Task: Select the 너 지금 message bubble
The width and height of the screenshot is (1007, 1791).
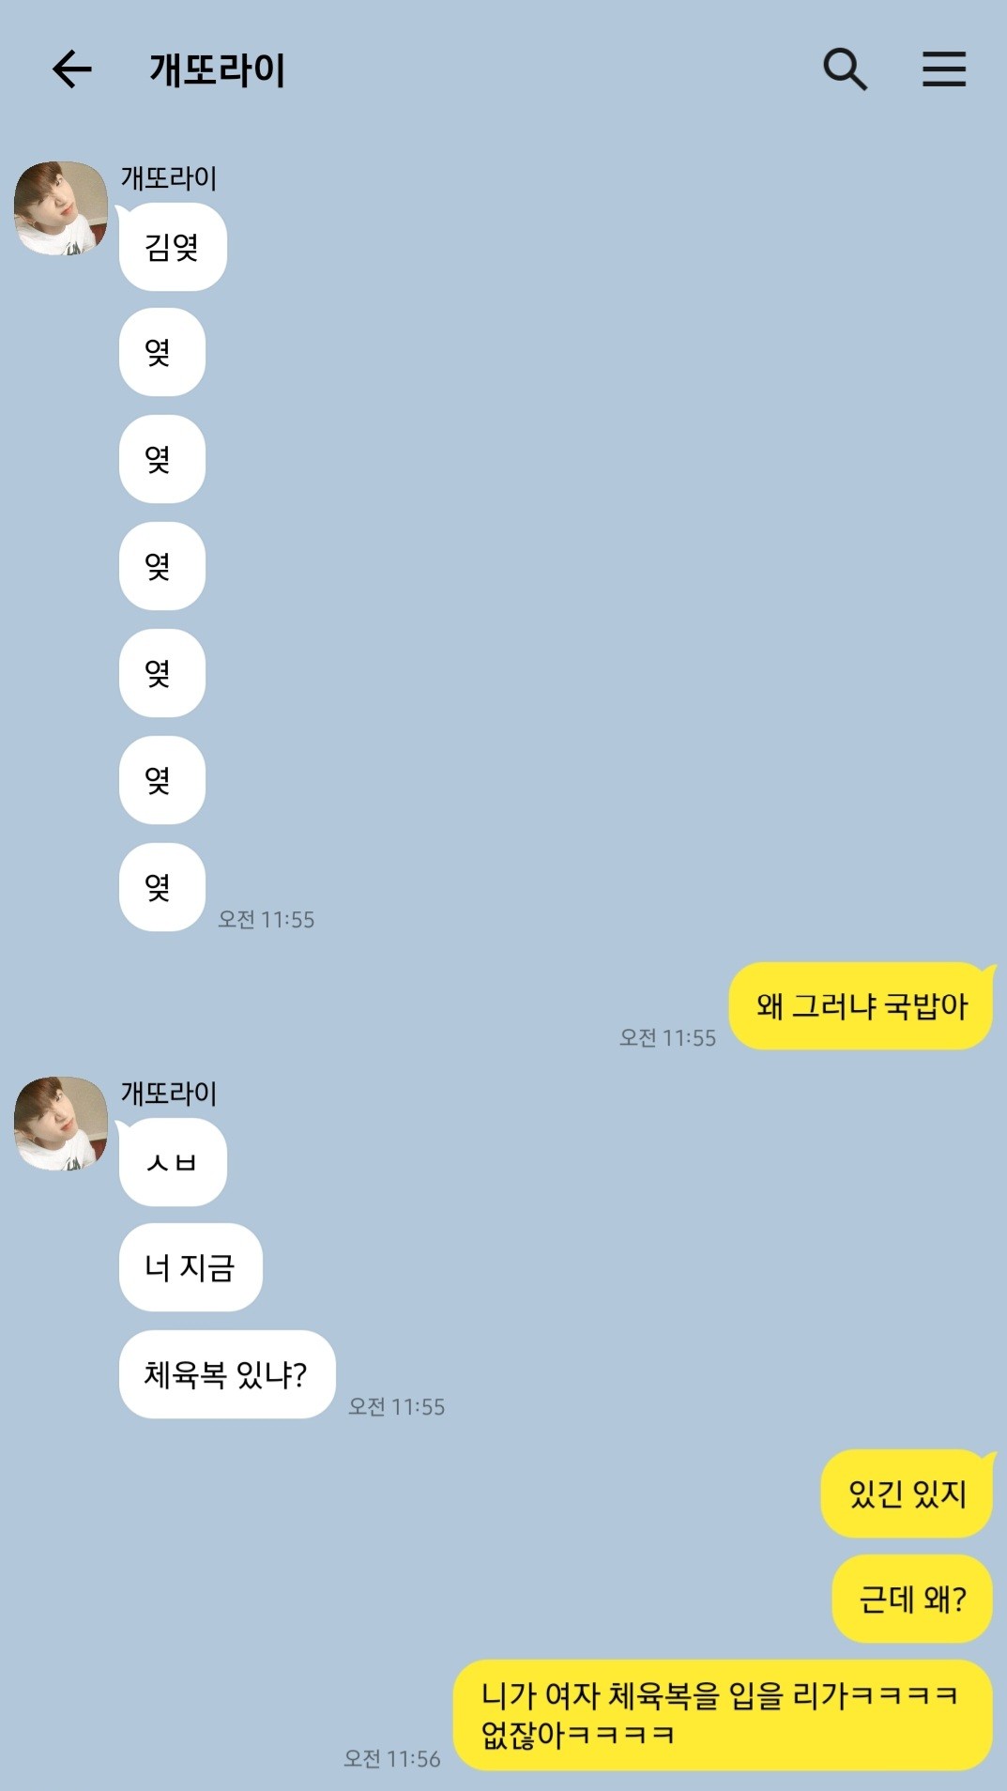Action: 191,1267
